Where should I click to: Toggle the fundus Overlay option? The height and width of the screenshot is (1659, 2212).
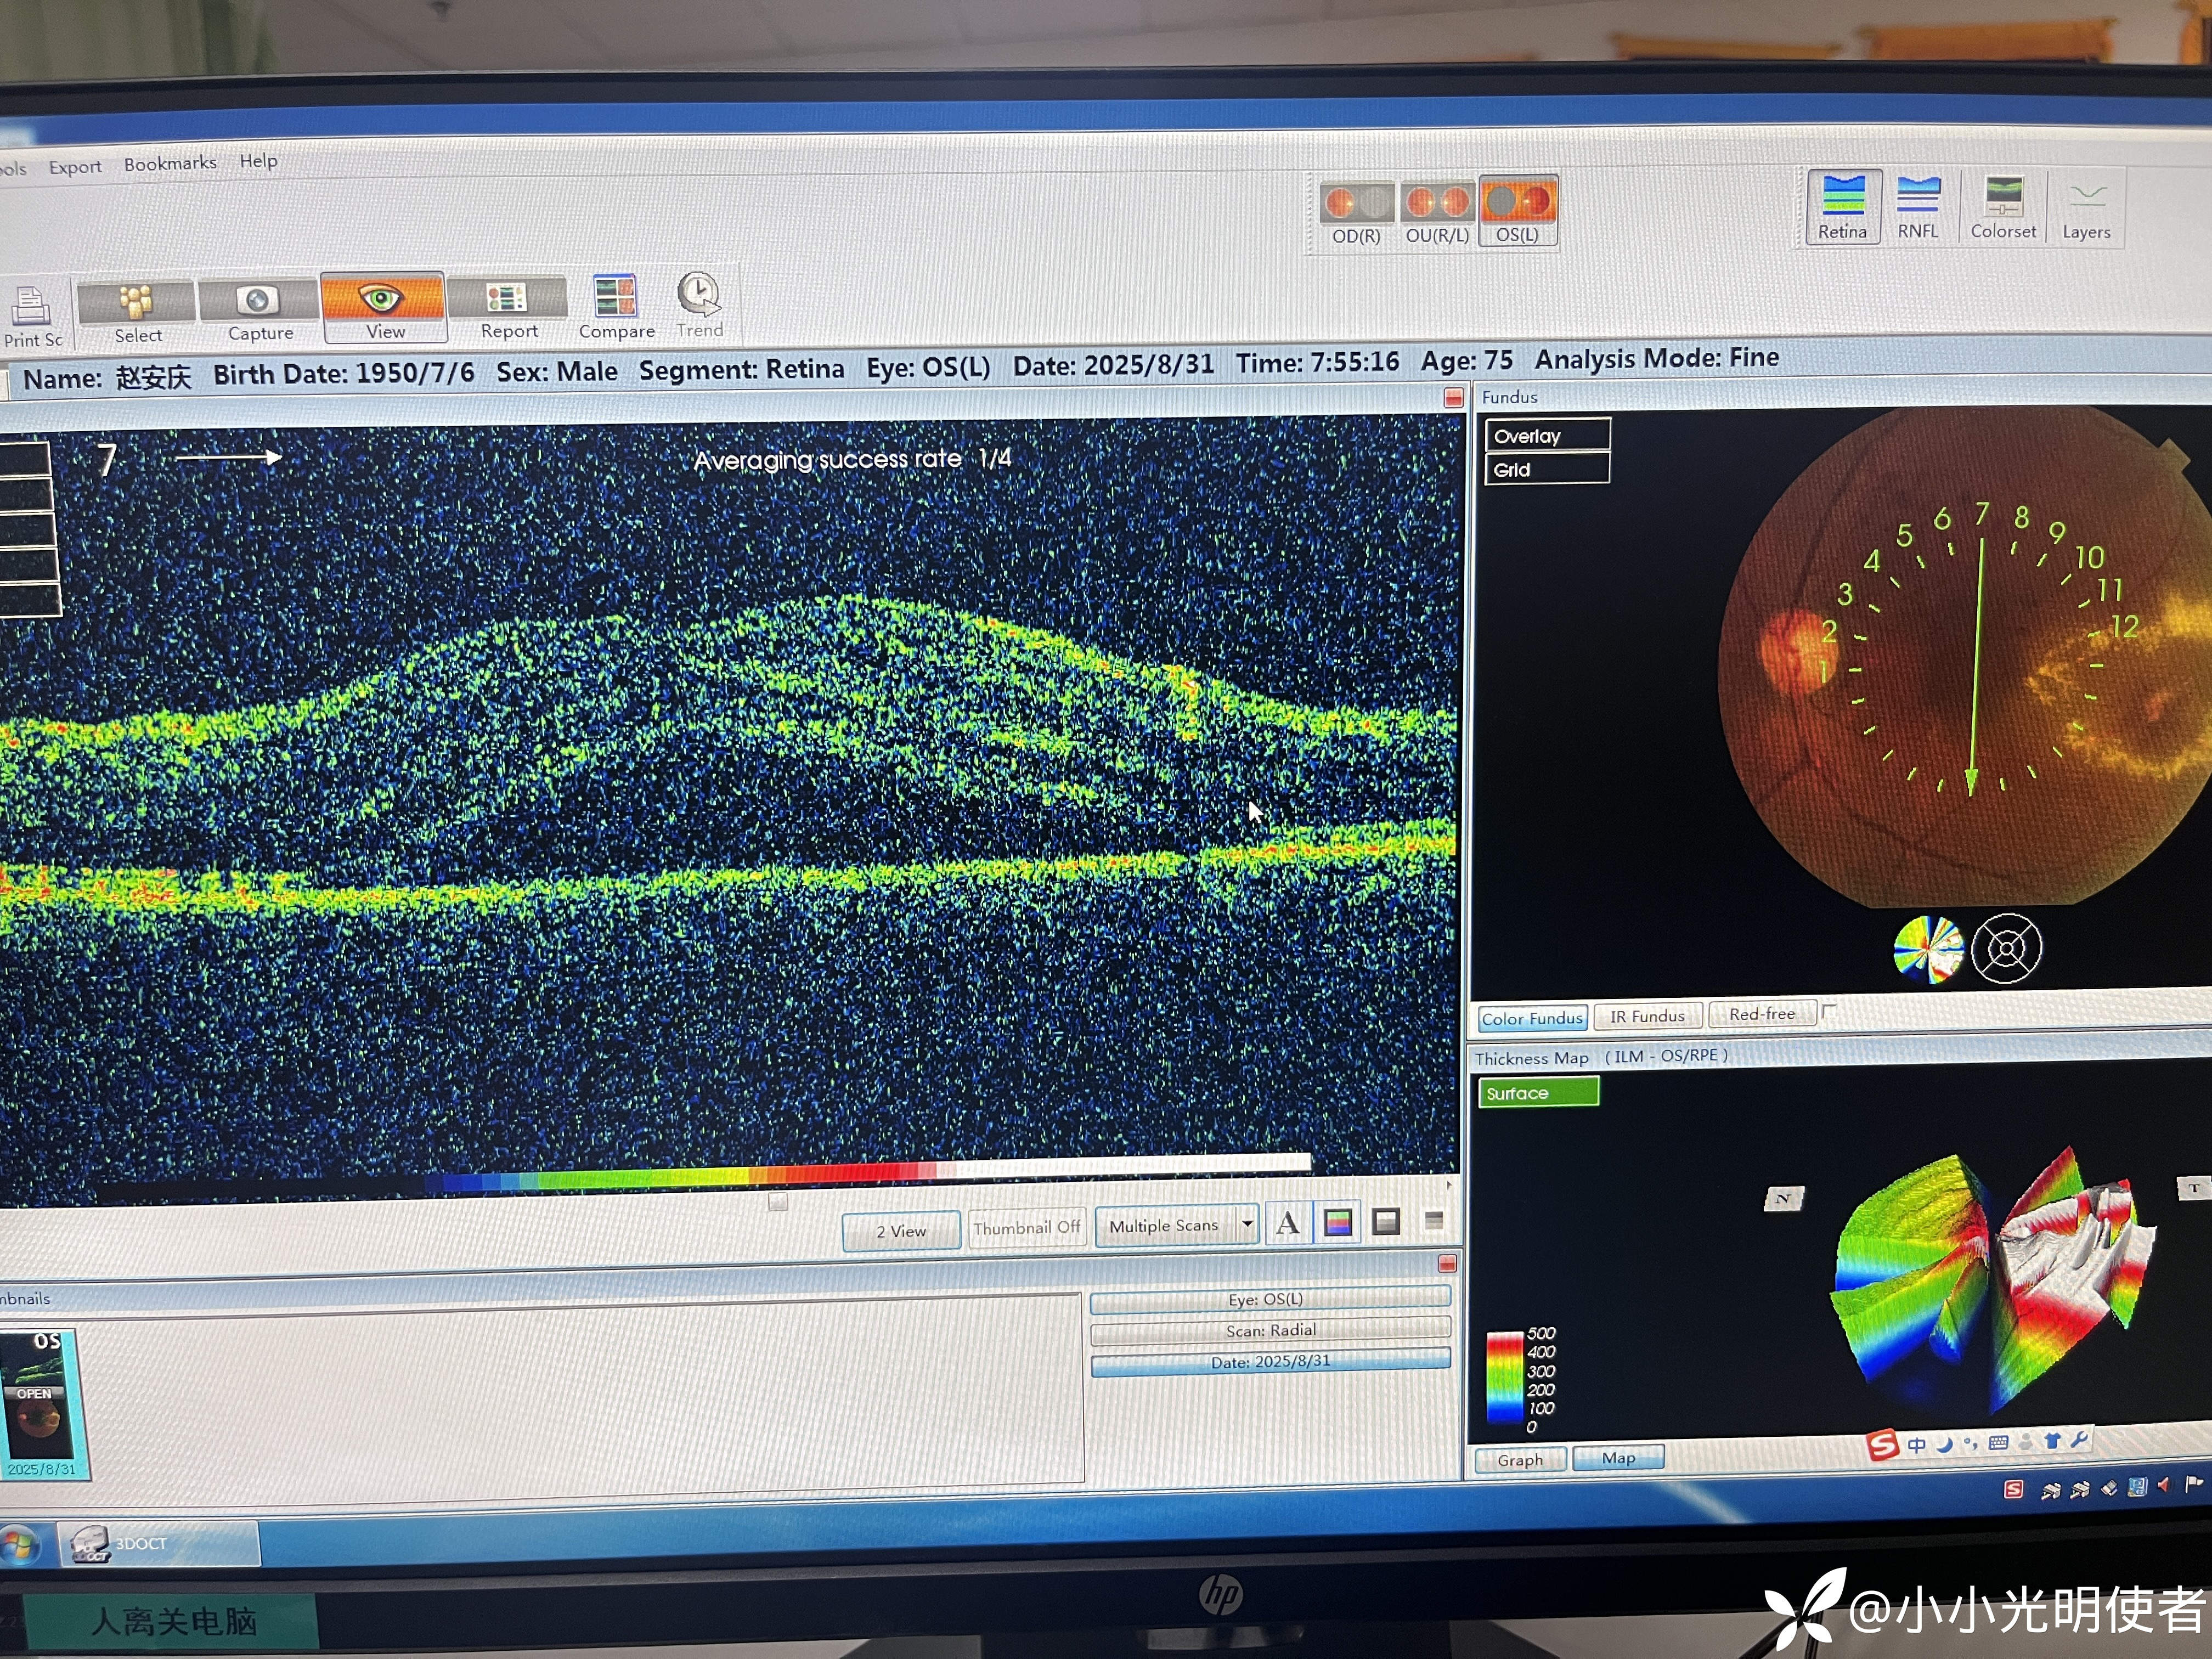coord(1547,435)
